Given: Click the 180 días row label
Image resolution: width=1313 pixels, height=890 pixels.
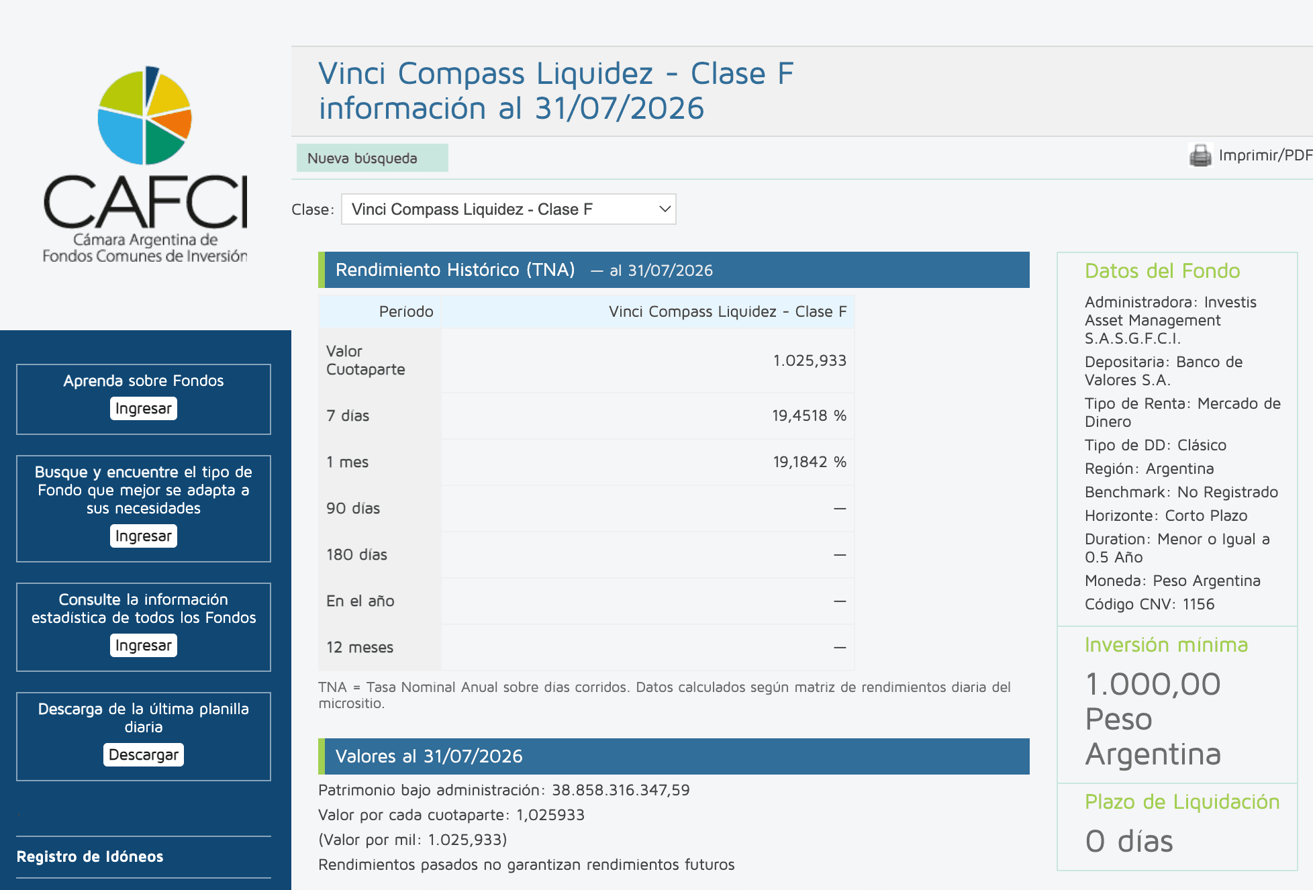Looking at the screenshot, I should tap(356, 554).
